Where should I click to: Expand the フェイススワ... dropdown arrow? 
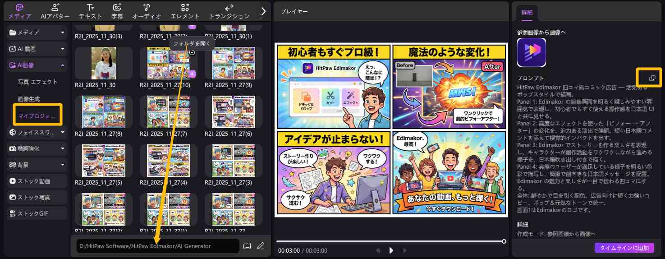(x=63, y=132)
